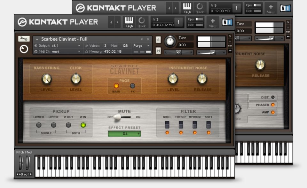
Task: Click the NI logo in front window
Action: click(227, 22)
